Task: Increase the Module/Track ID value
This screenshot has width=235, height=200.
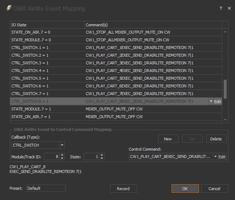Action: point(62,155)
